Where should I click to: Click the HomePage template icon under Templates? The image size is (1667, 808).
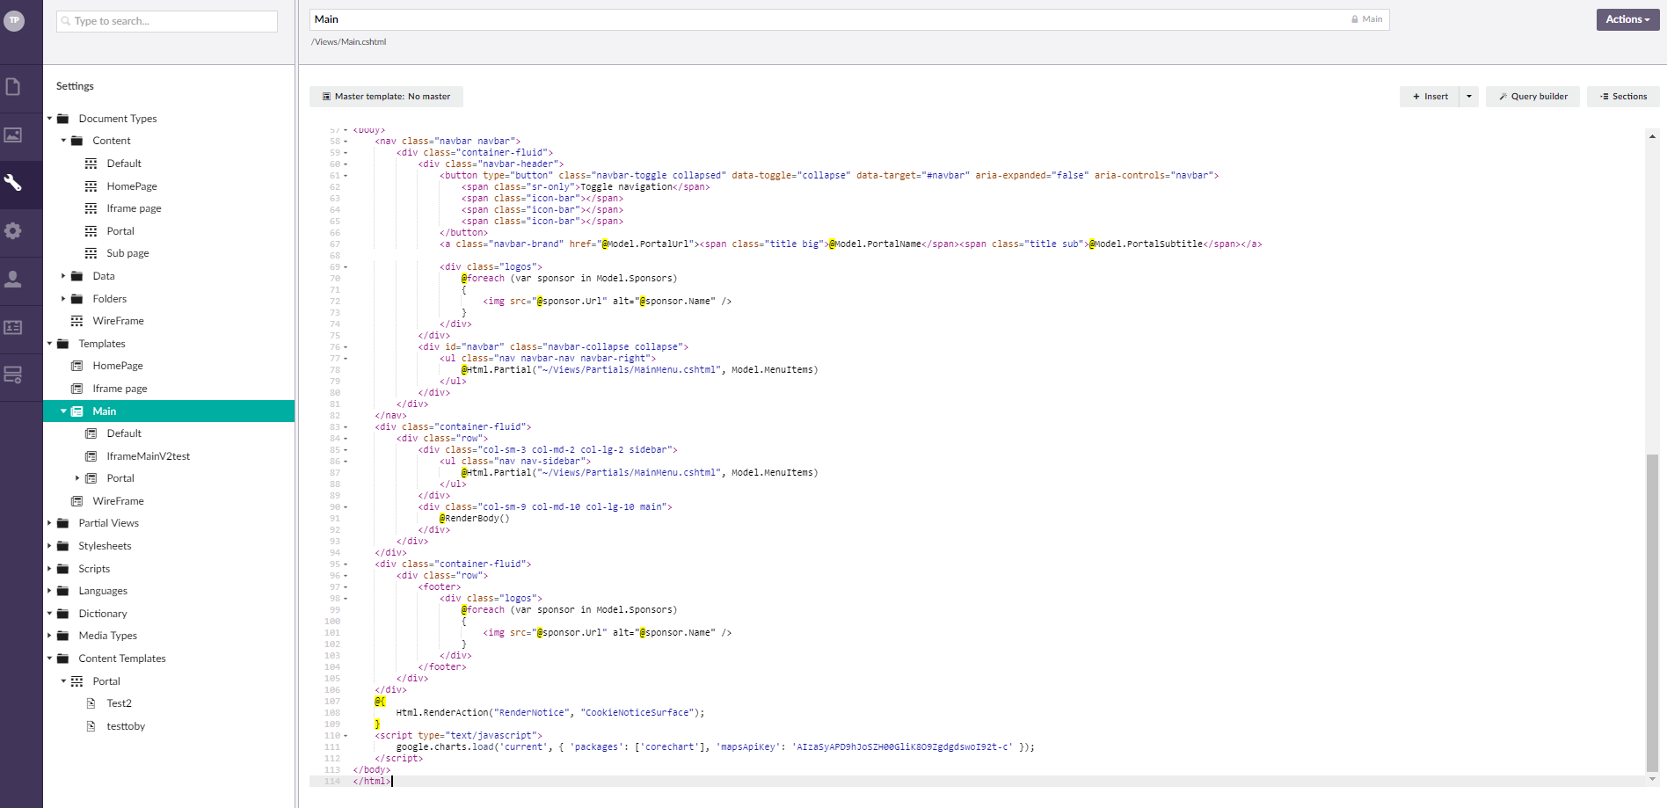coord(76,366)
